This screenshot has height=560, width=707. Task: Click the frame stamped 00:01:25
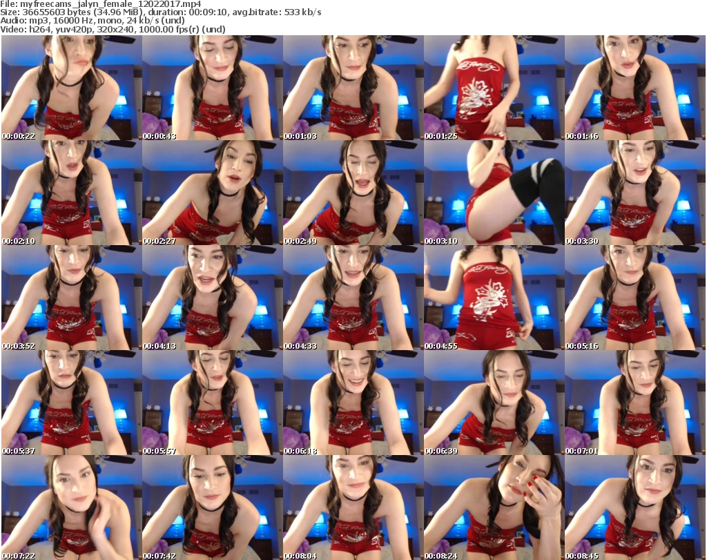tap(493, 88)
